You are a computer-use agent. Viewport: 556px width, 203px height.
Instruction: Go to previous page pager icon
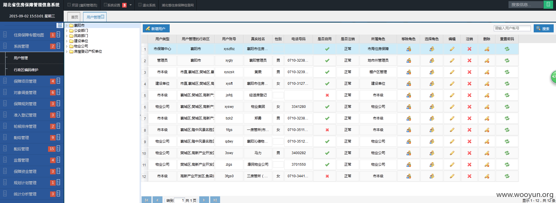tap(158, 200)
